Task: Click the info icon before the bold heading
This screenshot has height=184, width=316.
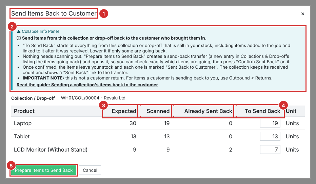Action: 19,38
